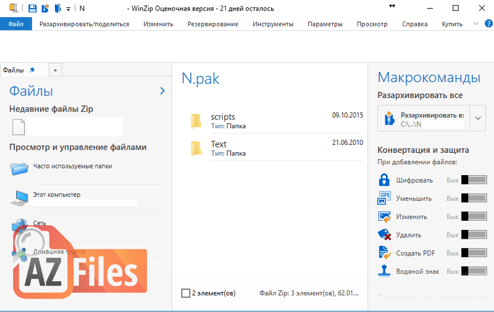Click the open Zip file icon
Screen dimensions: 494x312
click(57, 8)
